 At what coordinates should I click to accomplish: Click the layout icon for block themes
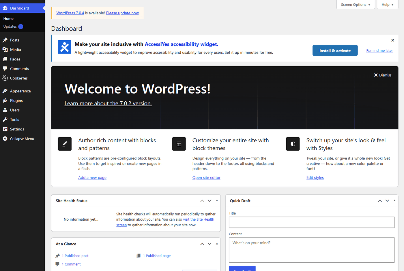[x=179, y=144]
